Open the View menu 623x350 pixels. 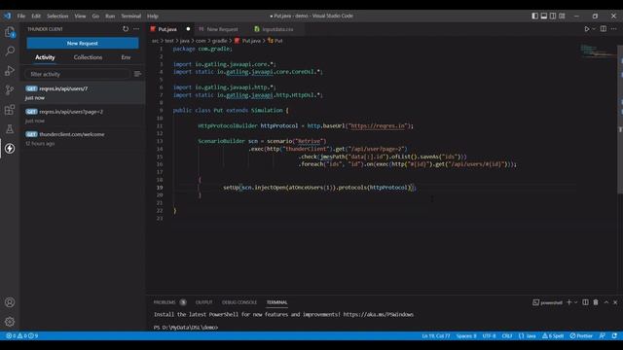point(80,16)
